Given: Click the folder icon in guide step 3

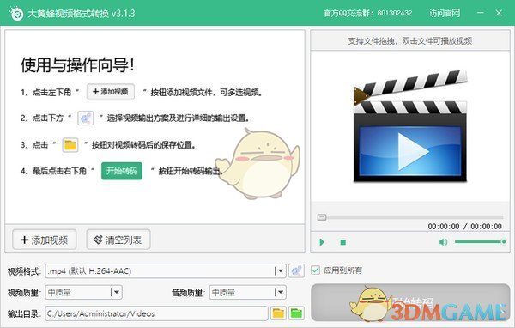Looking at the screenshot, I should point(70,144).
